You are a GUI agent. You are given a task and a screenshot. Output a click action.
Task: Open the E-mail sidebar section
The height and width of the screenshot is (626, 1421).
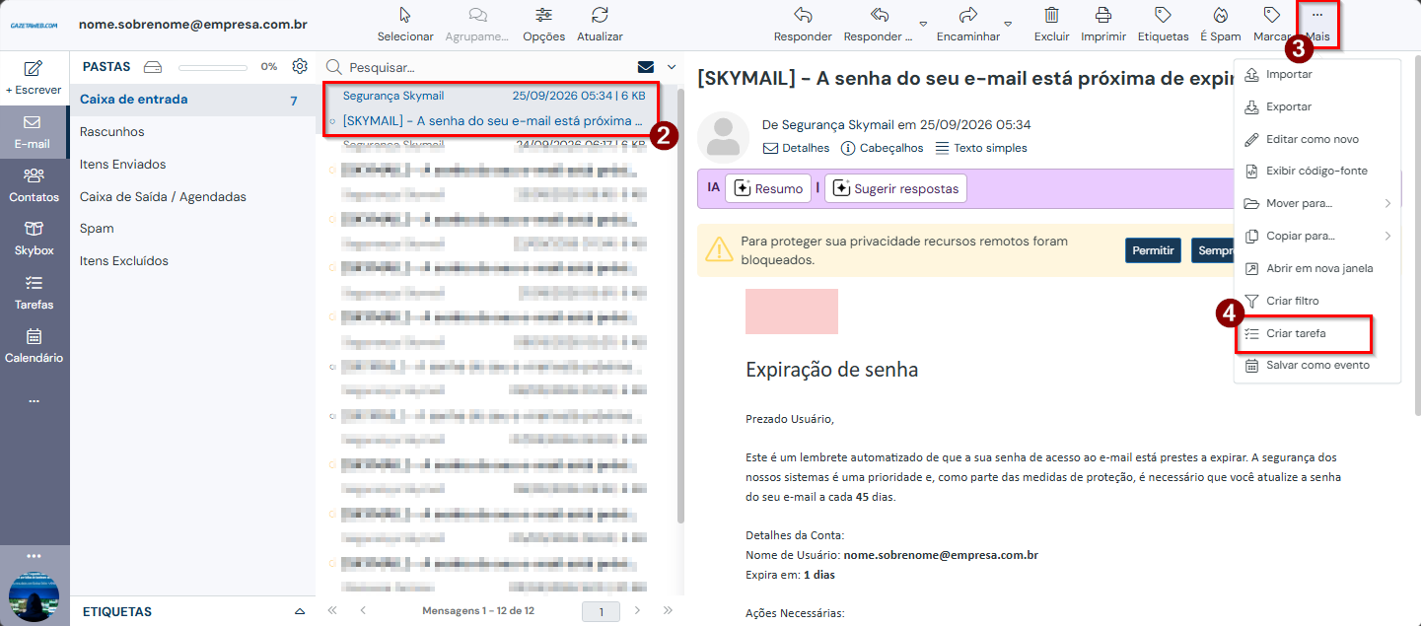click(x=33, y=133)
